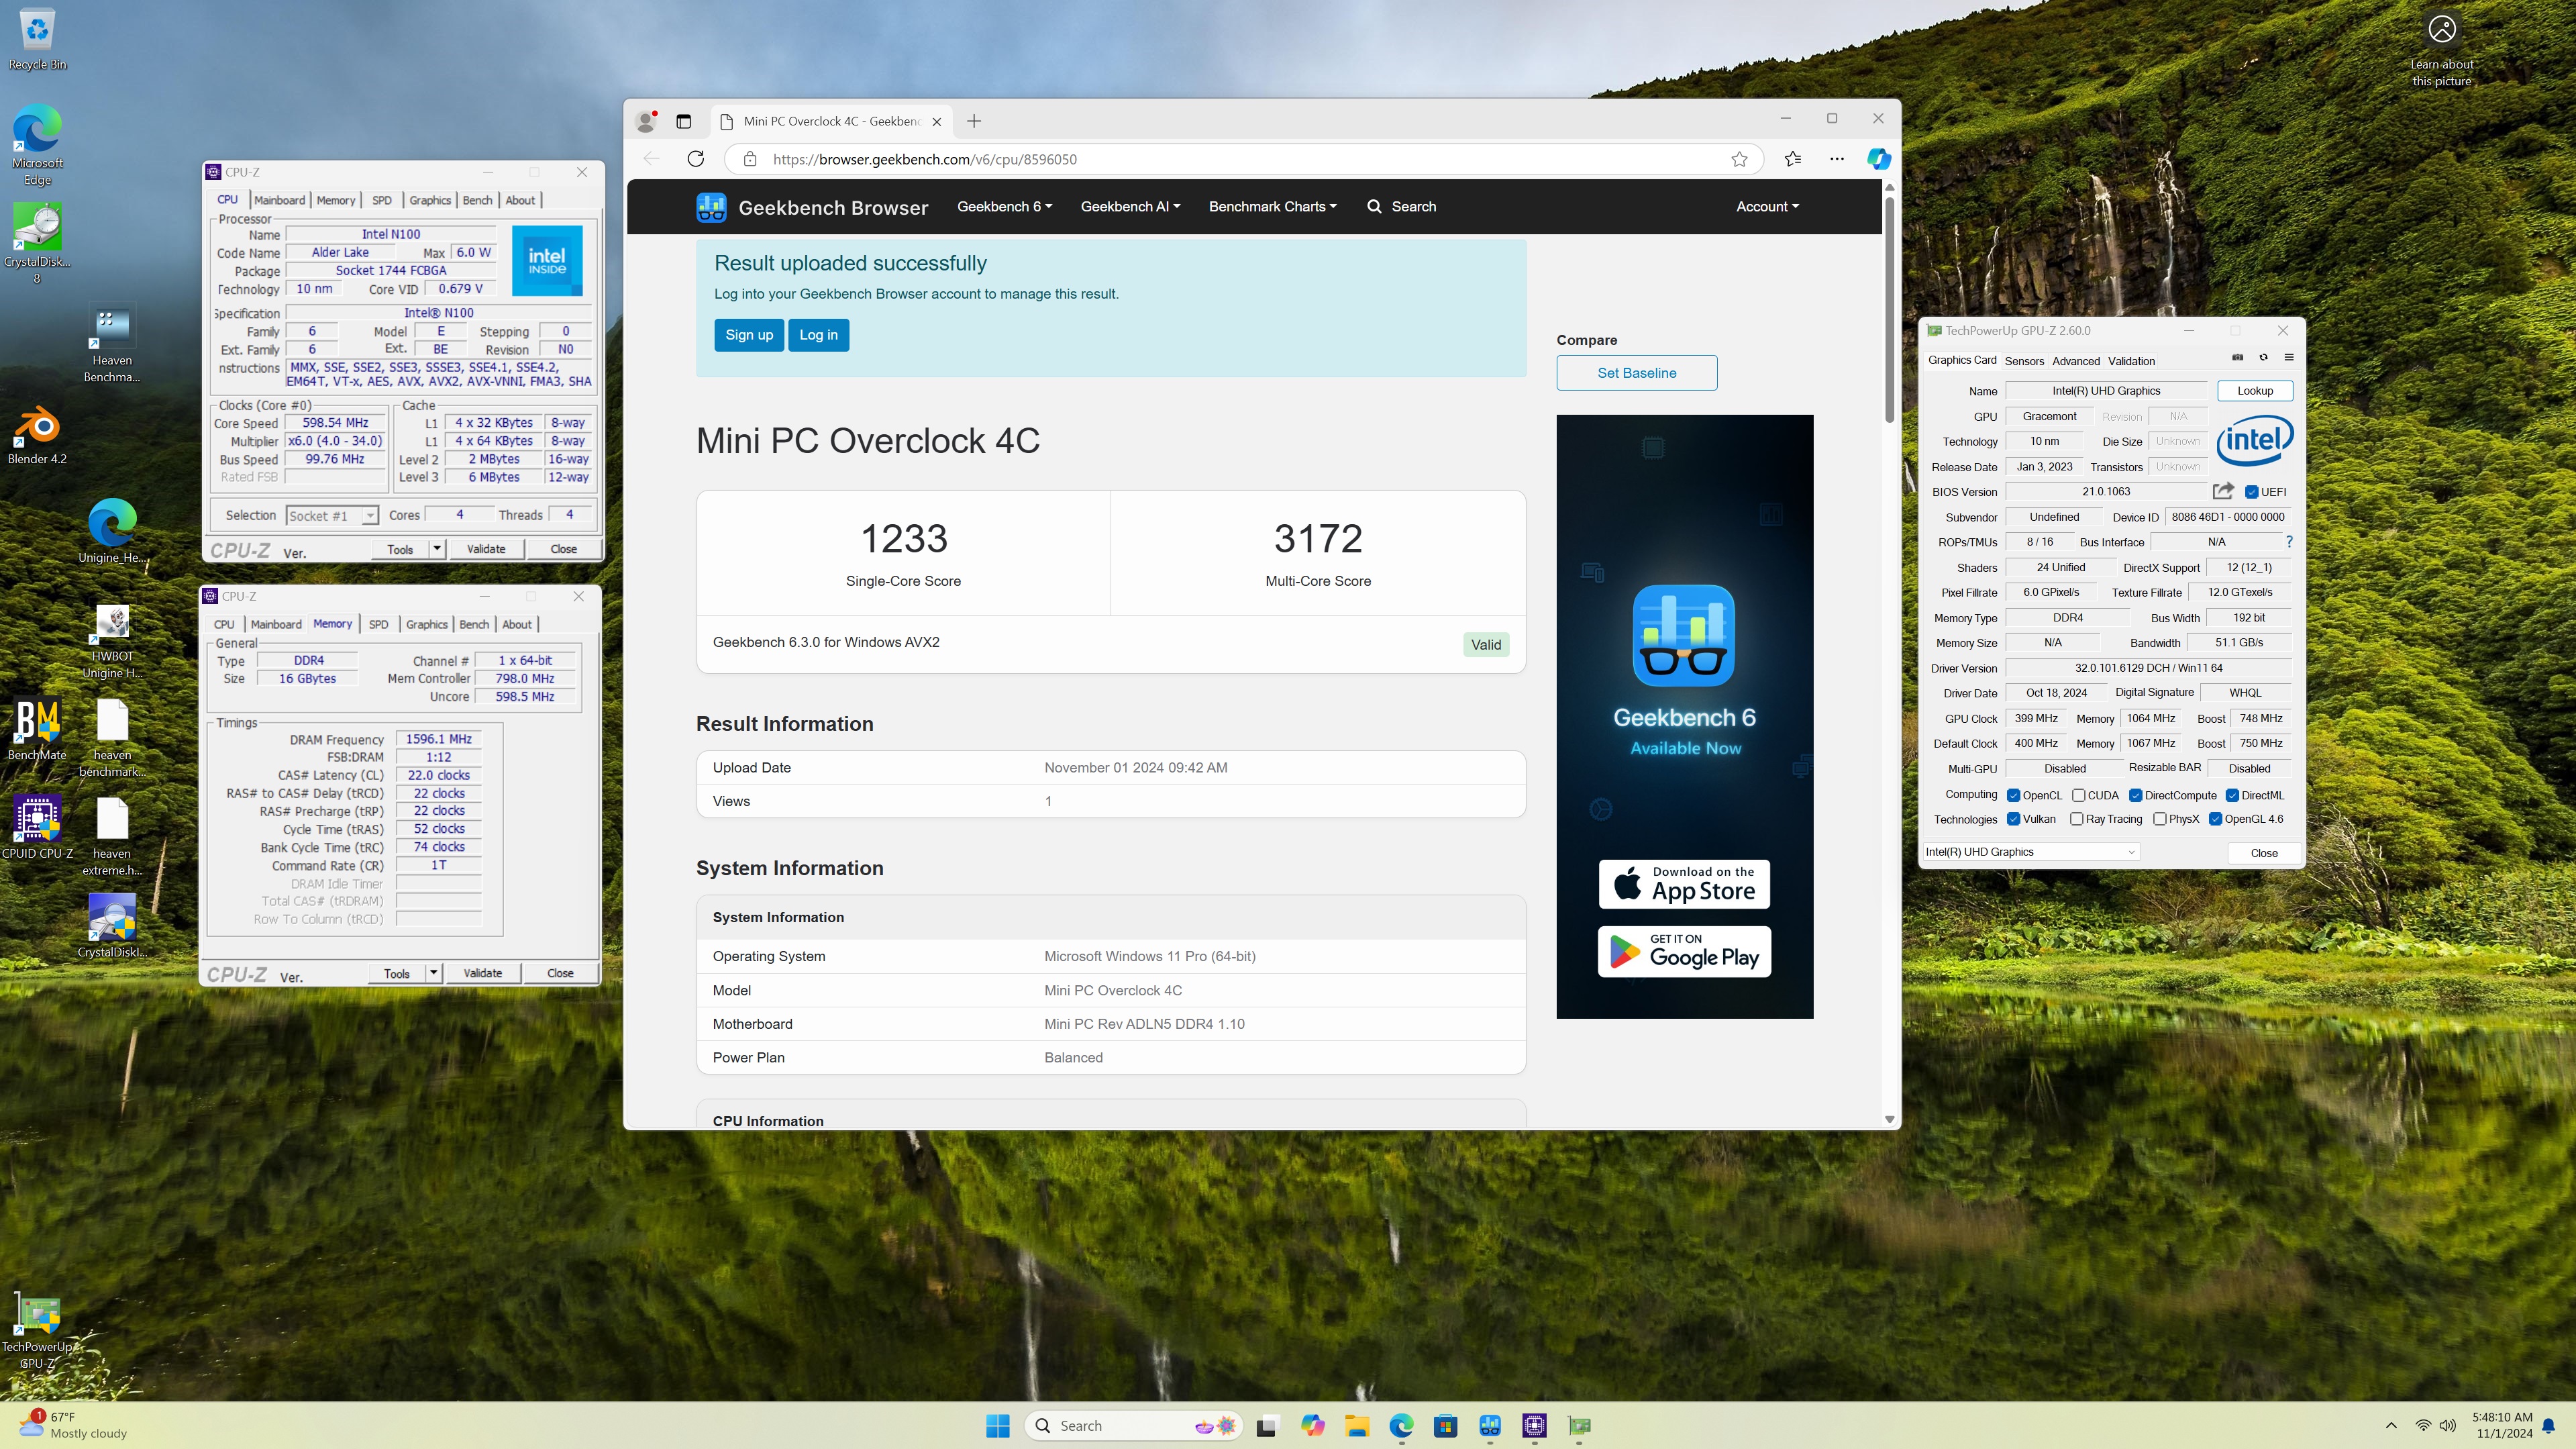Toggle the DirectML checkbox

point(2232,796)
